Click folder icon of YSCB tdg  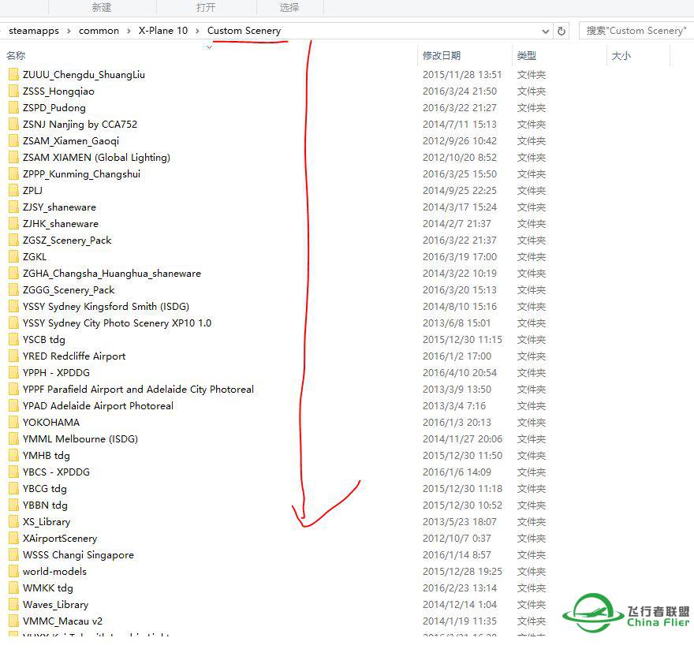(x=13, y=340)
